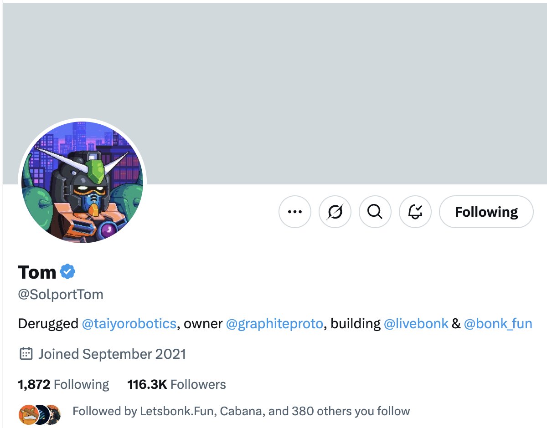Search this profile's posts with magnifier icon
Screen dimensions: 547x428
[375, 212]
